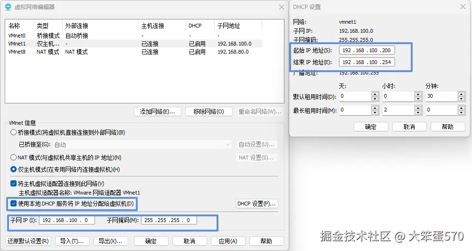Click 确定 in Virtual Network Editor

(151, 241)
